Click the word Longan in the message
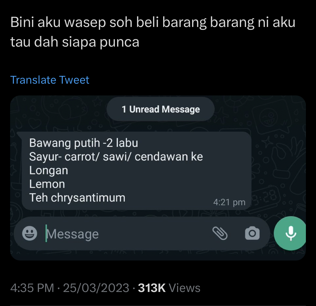316x306 pixels. [49, 170]
